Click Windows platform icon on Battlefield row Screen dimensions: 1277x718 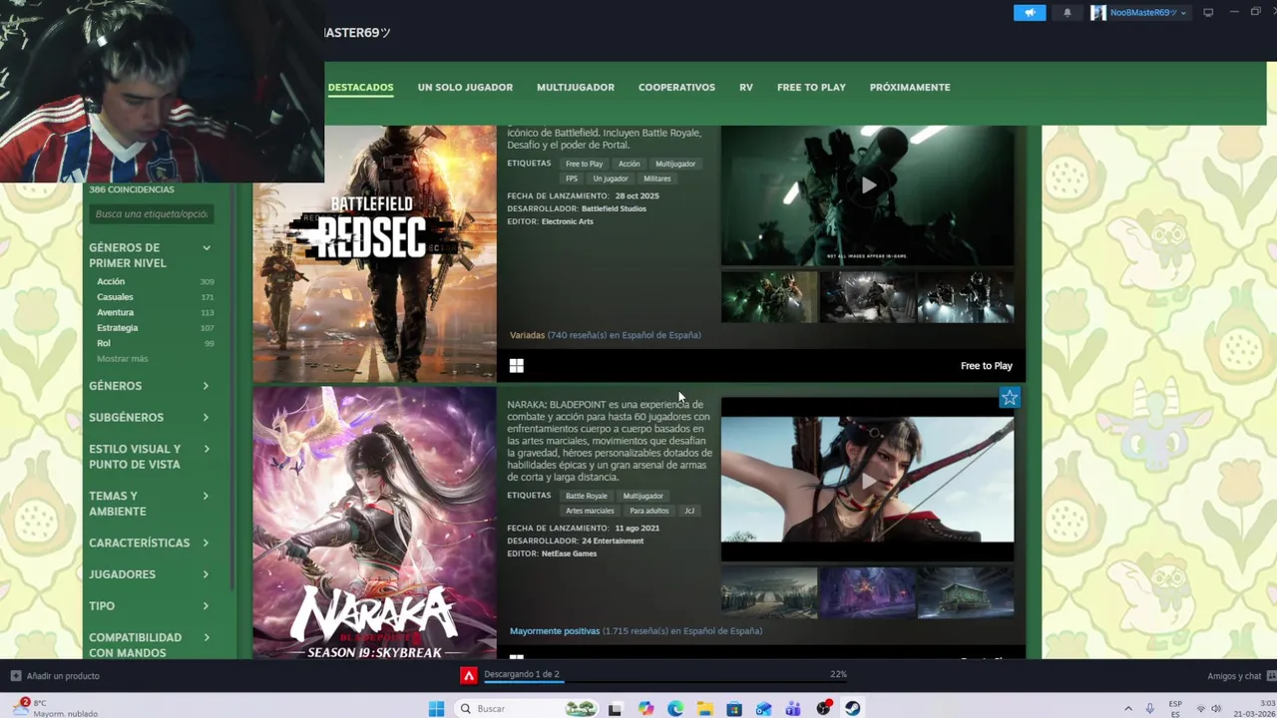pos(517,366)
